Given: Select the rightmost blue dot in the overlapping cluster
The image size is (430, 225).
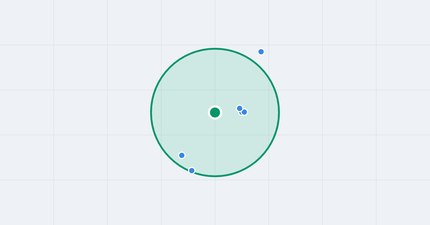Looking at the screenshot, I should 244,112.
